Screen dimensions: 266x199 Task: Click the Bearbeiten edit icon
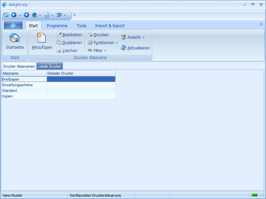pos(59,35)
